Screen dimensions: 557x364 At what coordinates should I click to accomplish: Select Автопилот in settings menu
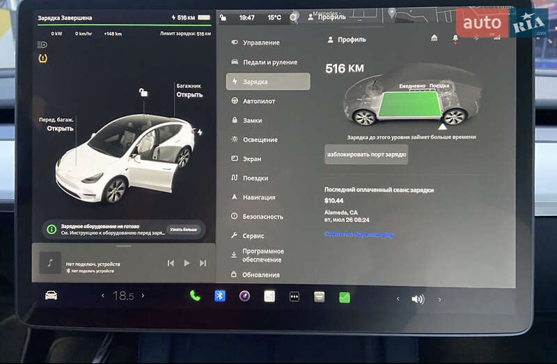[x=259, y=101]
